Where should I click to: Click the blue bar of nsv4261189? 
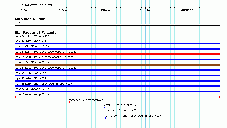(x=117, y=86)
